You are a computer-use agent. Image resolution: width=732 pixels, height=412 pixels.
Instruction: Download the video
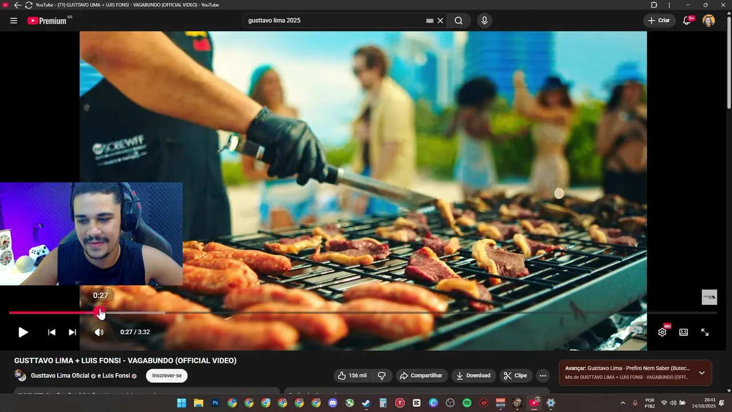[473, 375]
